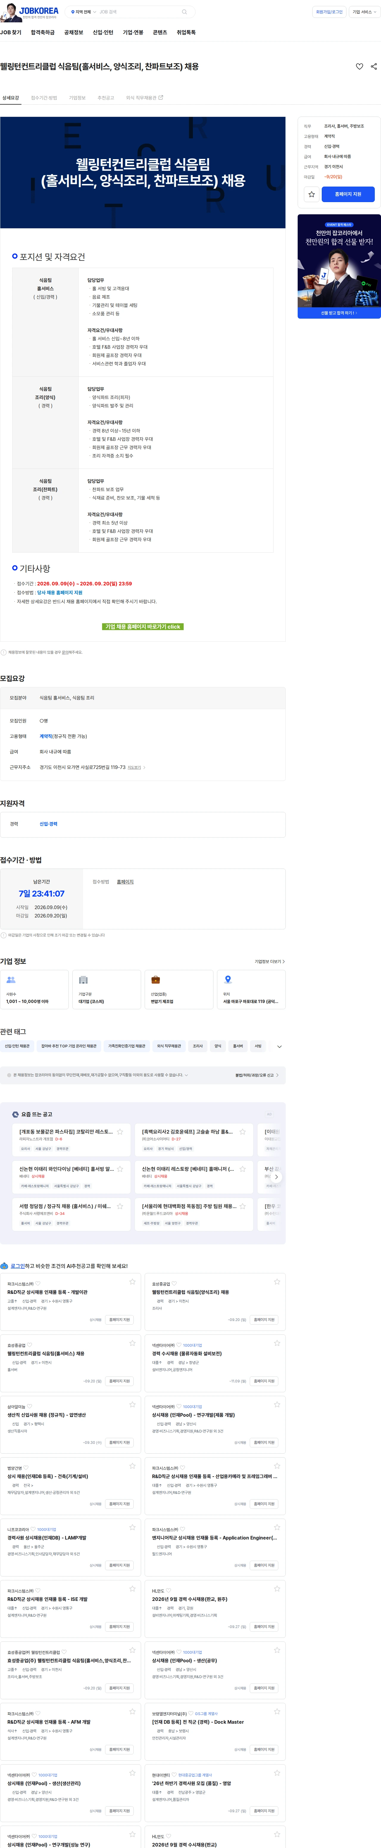
Task: Click 기업 채용 홈페이지 바로가기 click
Action: 143,627
